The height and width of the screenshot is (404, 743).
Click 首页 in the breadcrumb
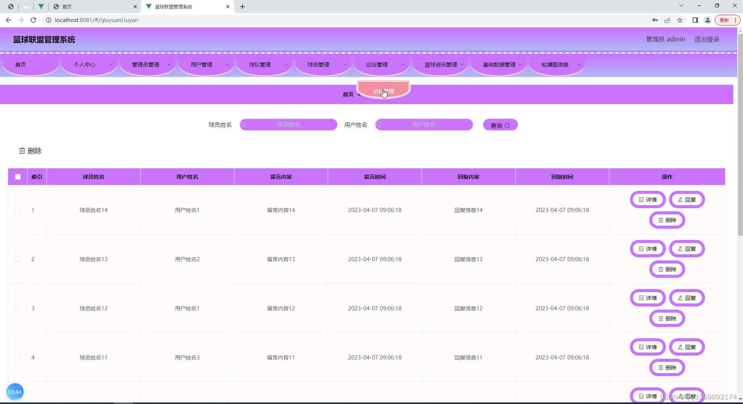pyautogui.click(x=348, y=94)
